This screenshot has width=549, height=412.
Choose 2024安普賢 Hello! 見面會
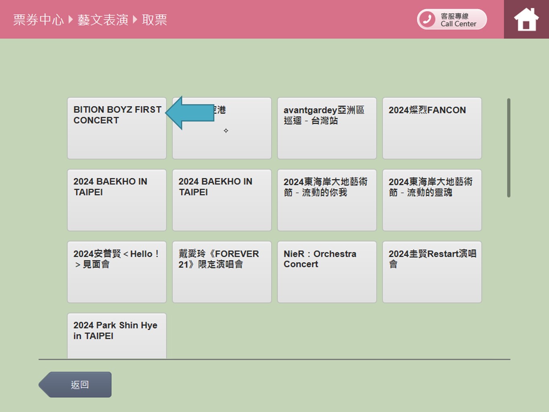click(117, 272)
